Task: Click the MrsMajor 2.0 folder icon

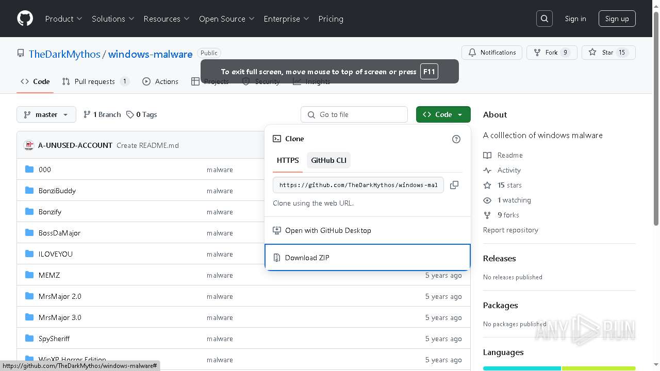Action: tap(29, 296)
